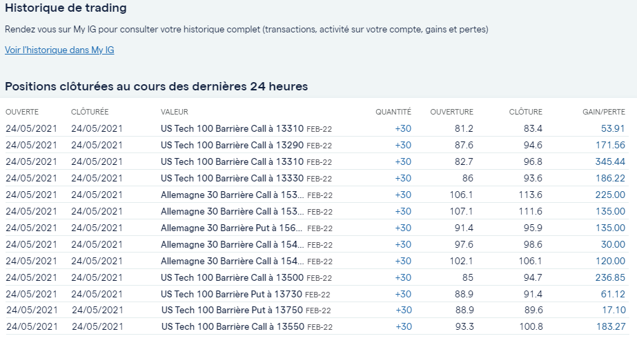Open the "Voir l'historique dans My IG" link
637x345 pixels.
click(59, 50)
